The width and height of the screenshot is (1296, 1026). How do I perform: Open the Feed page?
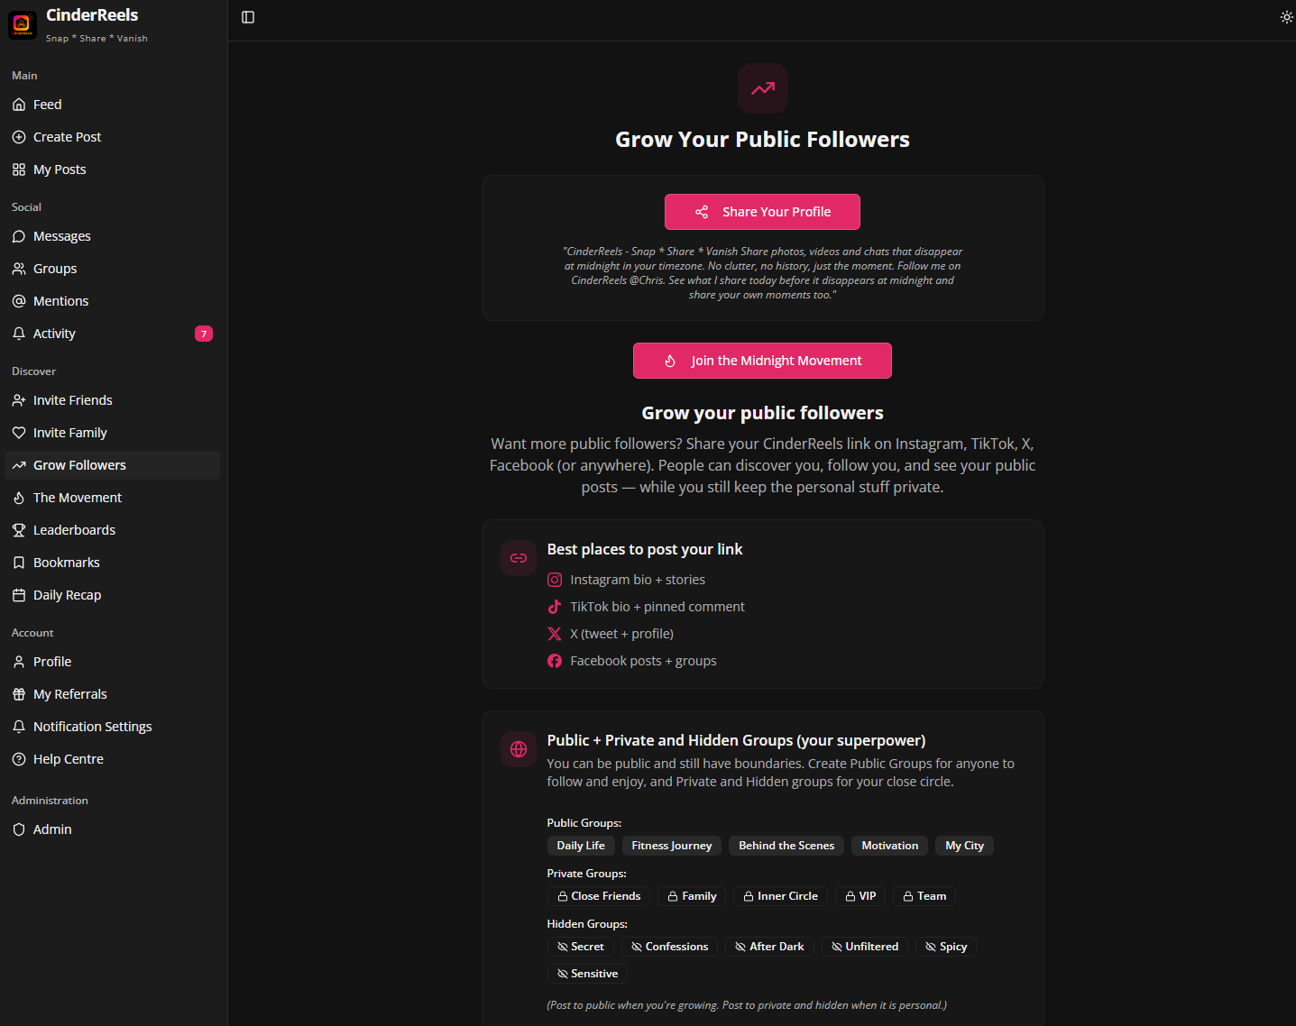pyautogui.click(x=112, y=105)
